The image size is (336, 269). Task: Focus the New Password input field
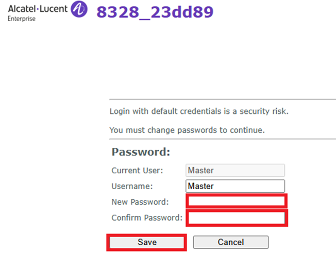point(237,201)
